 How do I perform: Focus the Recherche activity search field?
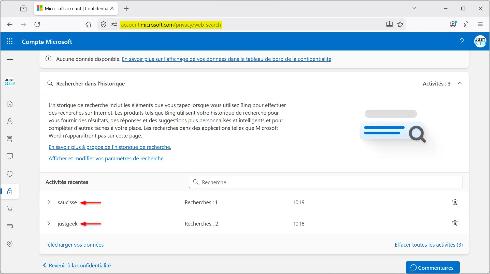pos(326,182)
